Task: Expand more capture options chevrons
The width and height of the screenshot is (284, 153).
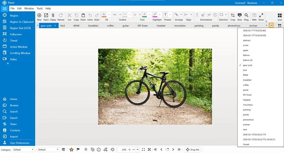Action: point(8,64)
